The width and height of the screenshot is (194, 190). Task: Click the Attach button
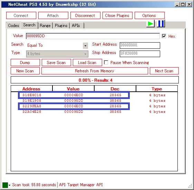click(53, 16)
